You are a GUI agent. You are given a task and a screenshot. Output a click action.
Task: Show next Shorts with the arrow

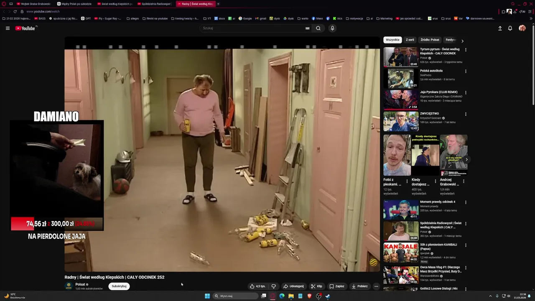point(466,160)
